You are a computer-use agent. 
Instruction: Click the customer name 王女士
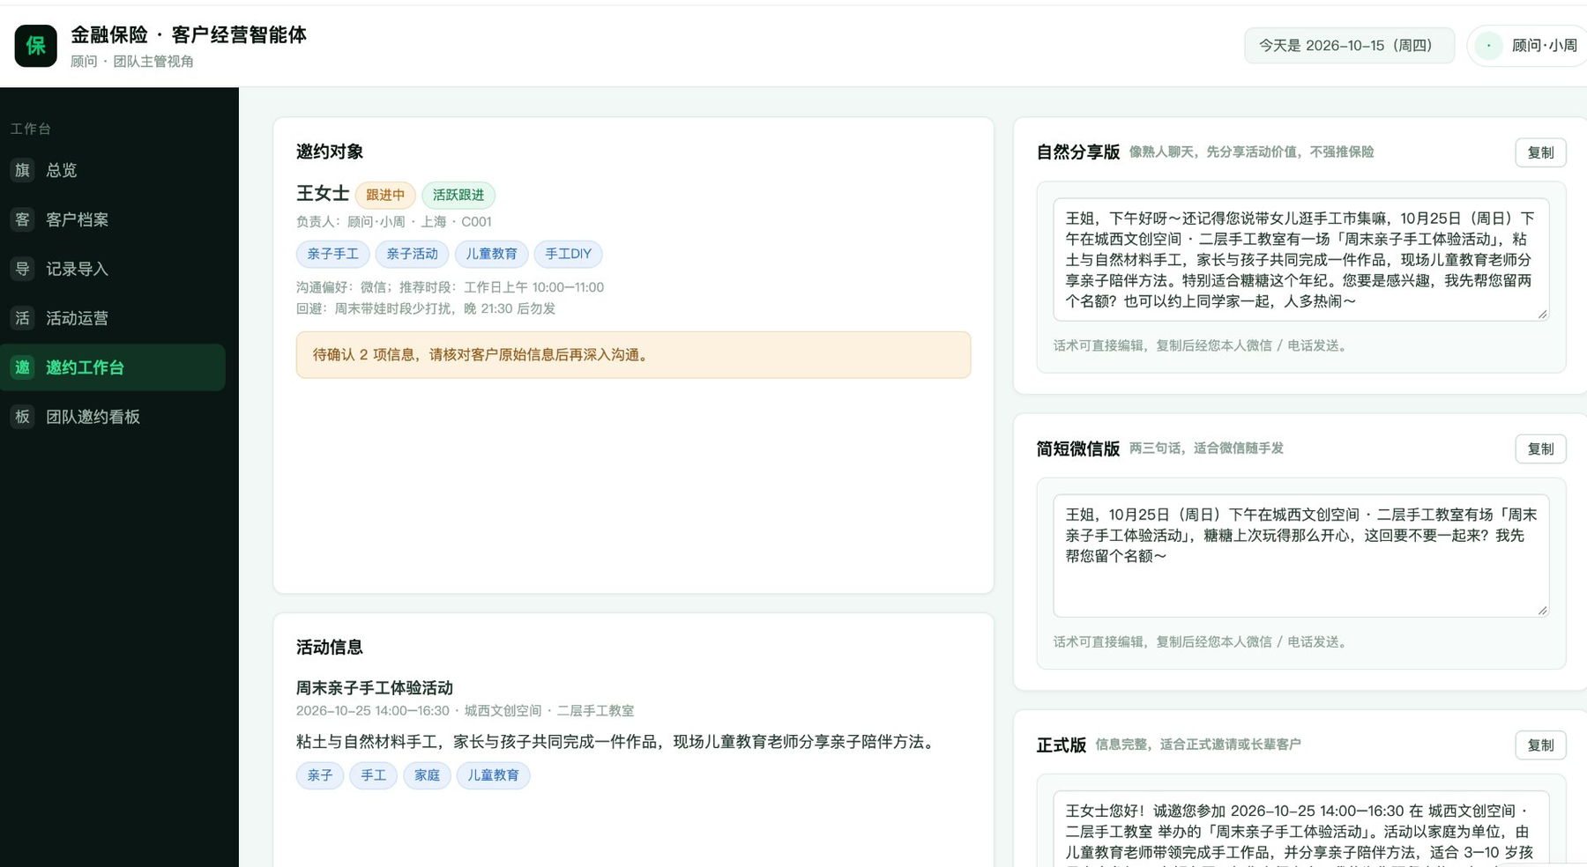[x=323, y=194]
